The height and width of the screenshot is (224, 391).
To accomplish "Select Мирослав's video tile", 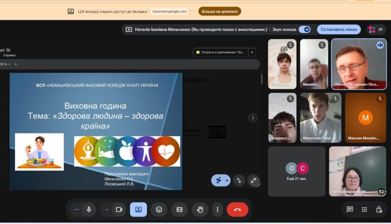I will click(x=321, y=118).
